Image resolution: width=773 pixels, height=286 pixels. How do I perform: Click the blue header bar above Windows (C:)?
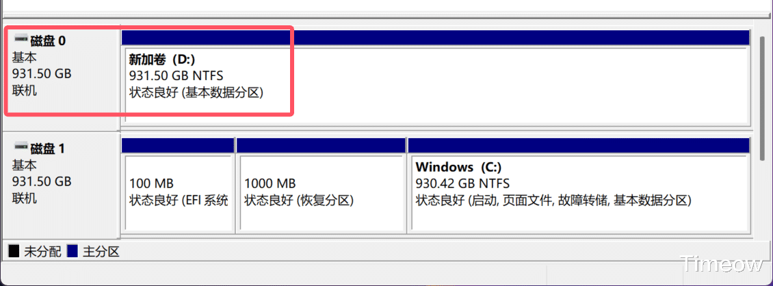pos(579,145)
